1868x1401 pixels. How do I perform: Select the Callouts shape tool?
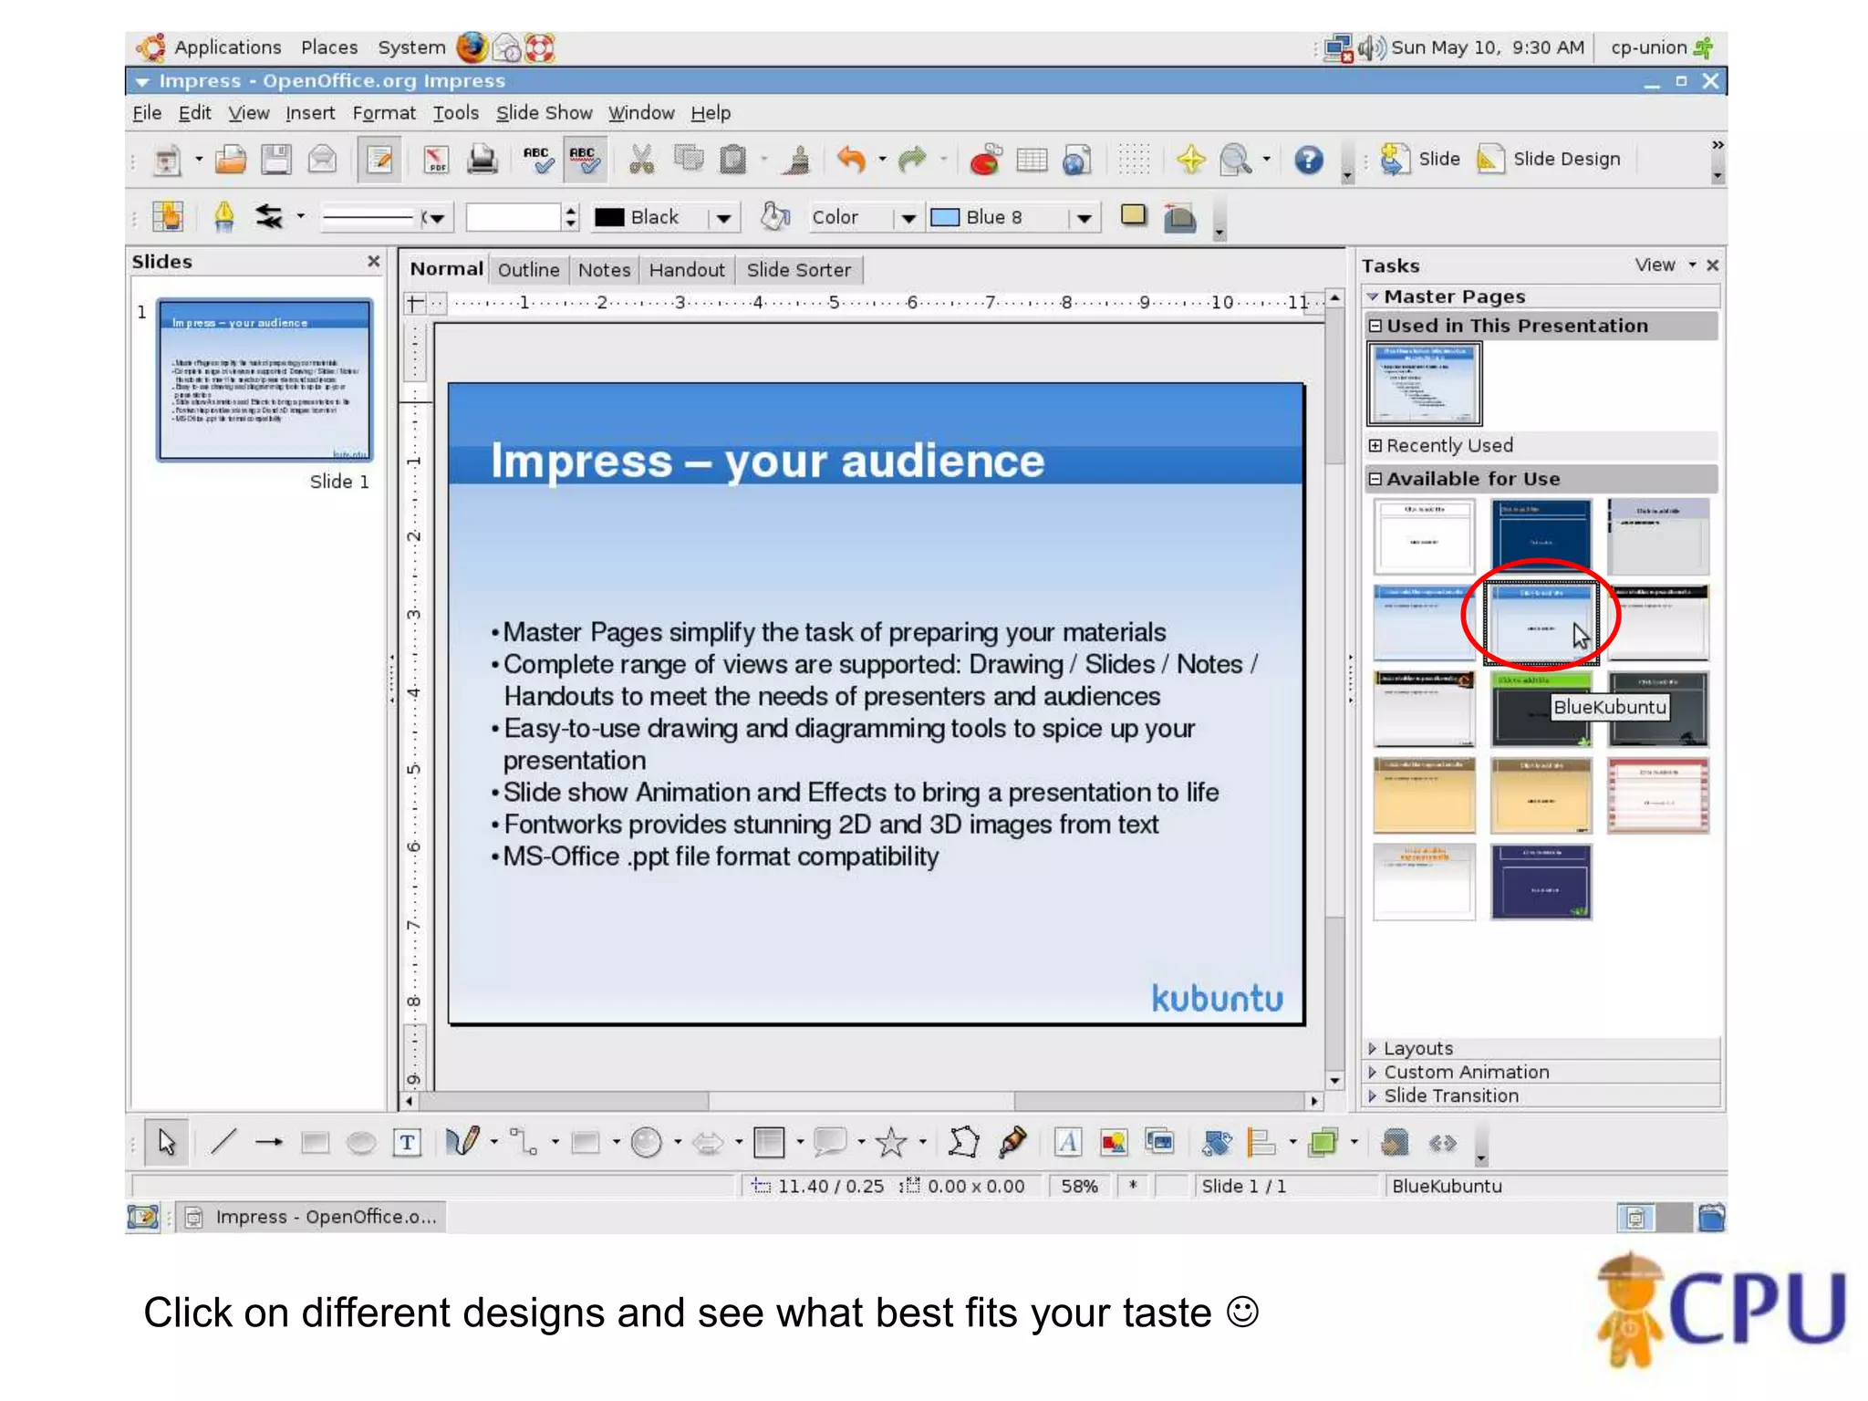coord(830,1142)
